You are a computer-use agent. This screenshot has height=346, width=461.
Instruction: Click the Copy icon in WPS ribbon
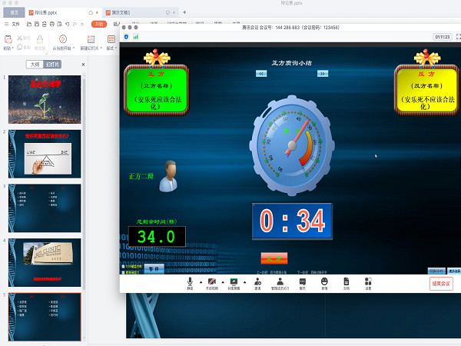[20, 47]
